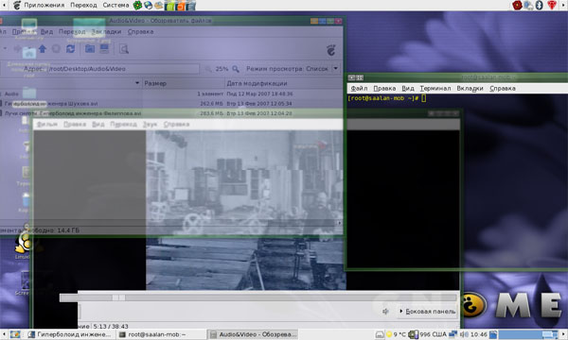568x340 pixels.
Task: Open Правка menu in video player
Action: pyautogui.click(x=75, y=125)
